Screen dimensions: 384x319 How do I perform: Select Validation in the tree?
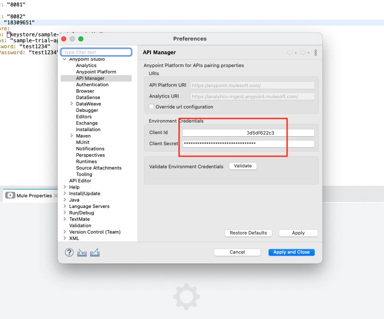80,225
